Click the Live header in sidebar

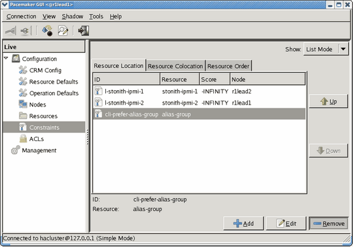pos(44,47)
